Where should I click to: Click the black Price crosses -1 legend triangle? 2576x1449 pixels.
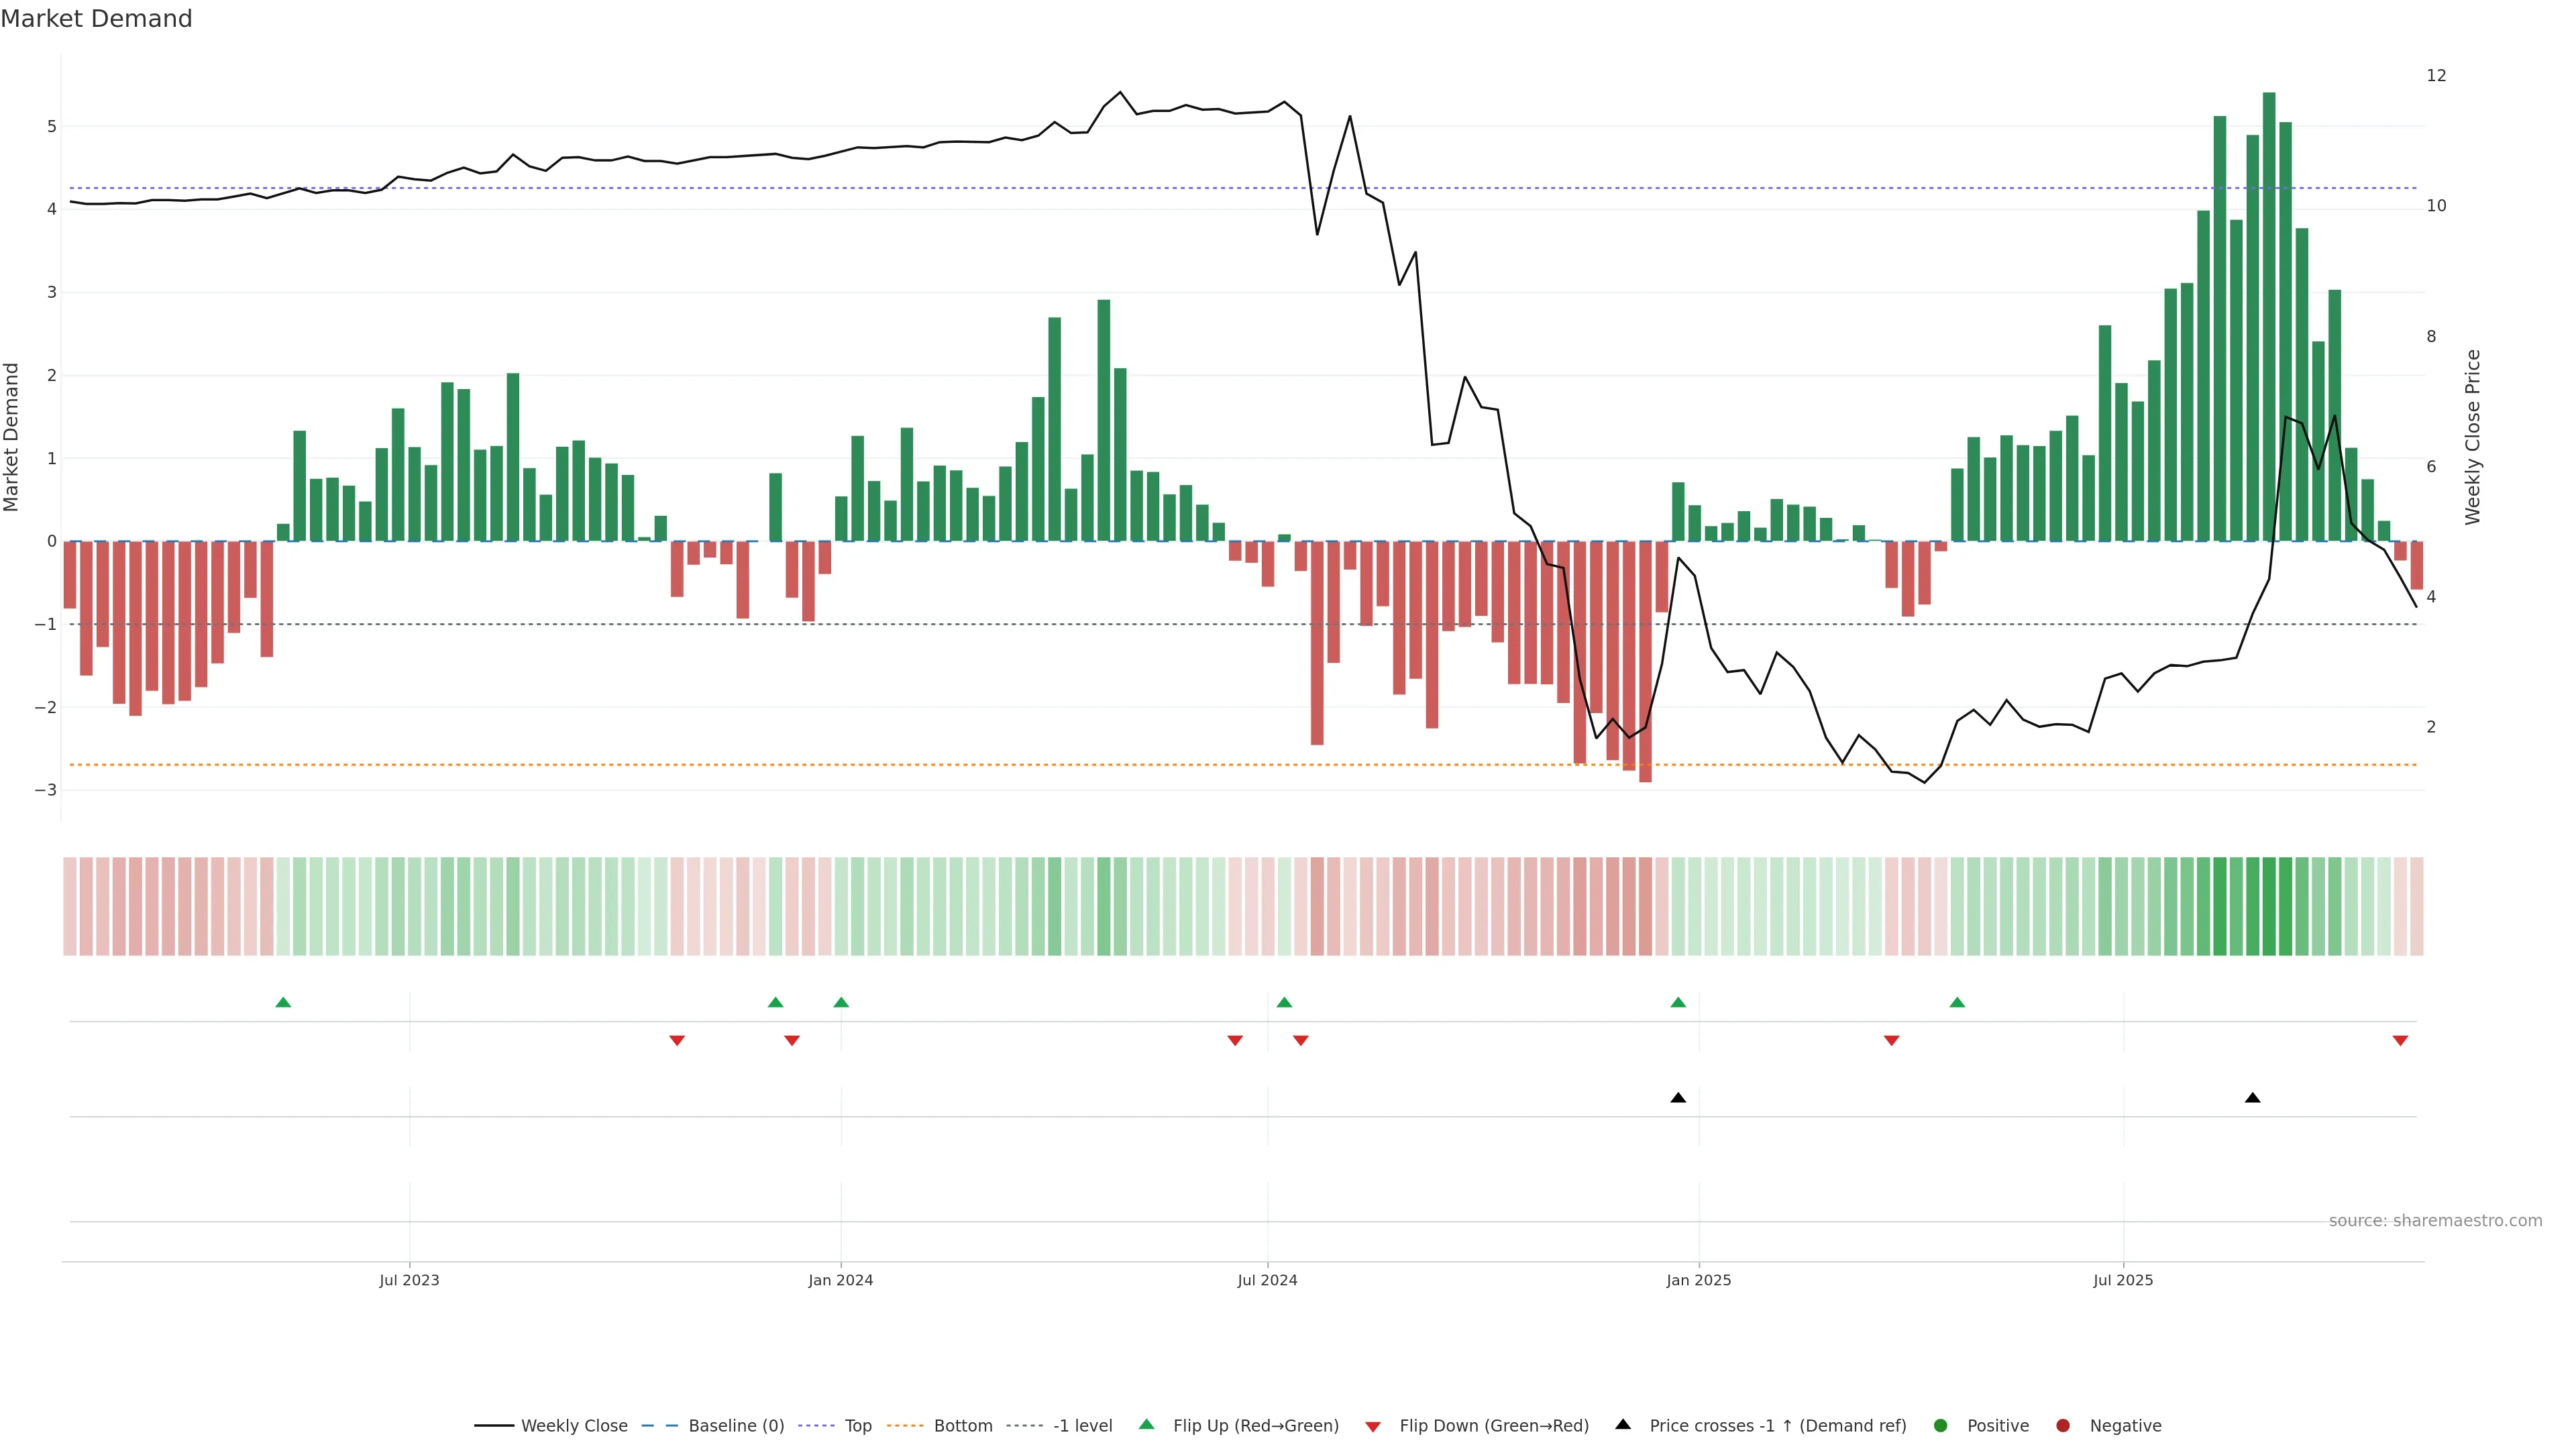click(1623, 1424)
